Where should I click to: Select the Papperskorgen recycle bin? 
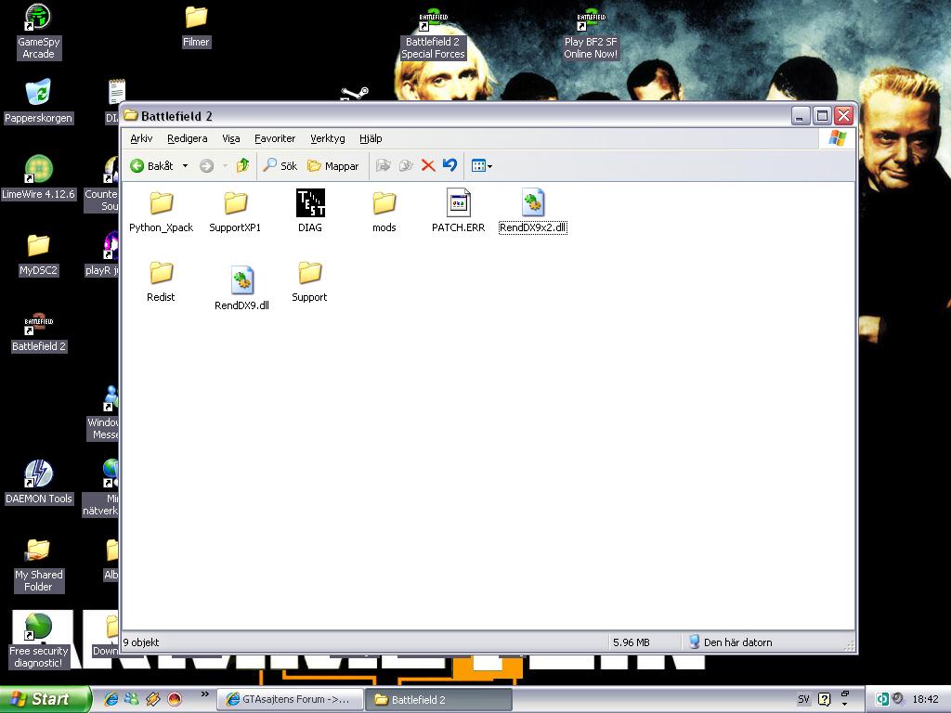coord(38,102)
